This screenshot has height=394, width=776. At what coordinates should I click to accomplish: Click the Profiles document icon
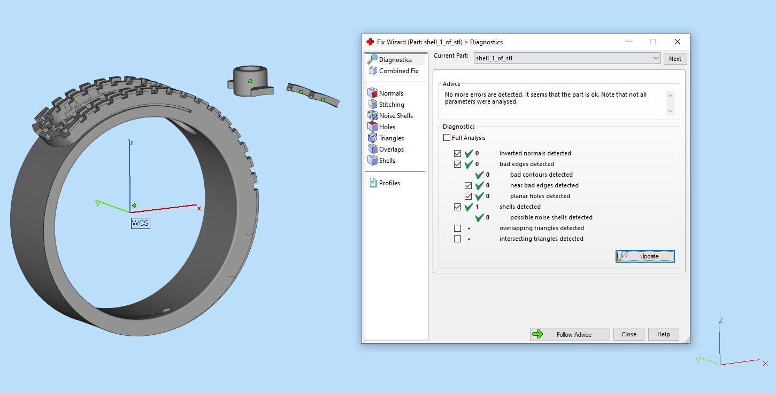point(373,183)
